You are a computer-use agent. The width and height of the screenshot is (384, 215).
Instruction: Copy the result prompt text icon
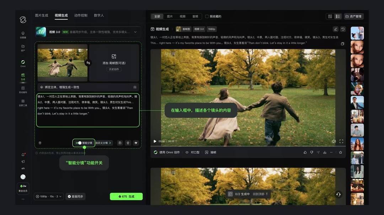[342, 44]
